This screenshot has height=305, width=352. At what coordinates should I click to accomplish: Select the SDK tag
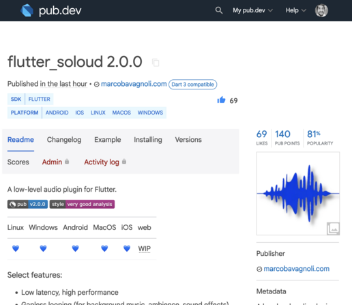click(16, 99)
